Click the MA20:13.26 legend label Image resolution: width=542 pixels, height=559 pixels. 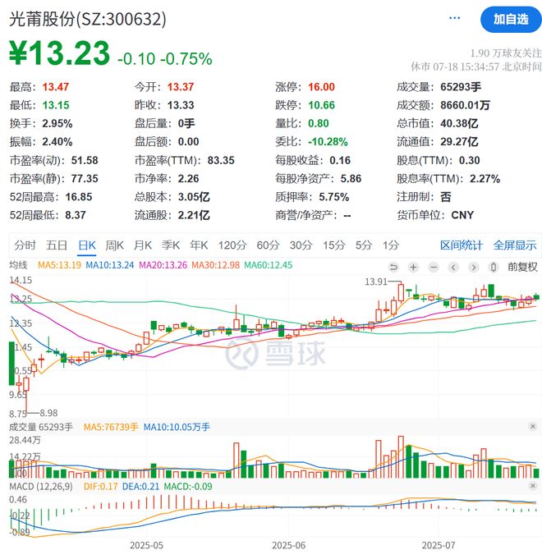pyautogui.click(x=163, y=265)
